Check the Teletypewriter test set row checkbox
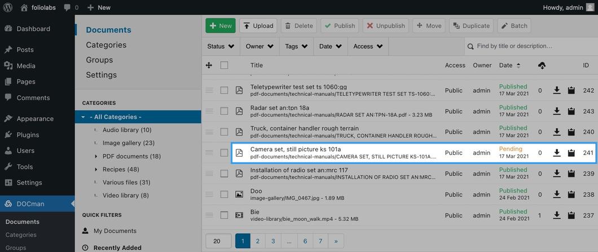 tap(225, 90)
